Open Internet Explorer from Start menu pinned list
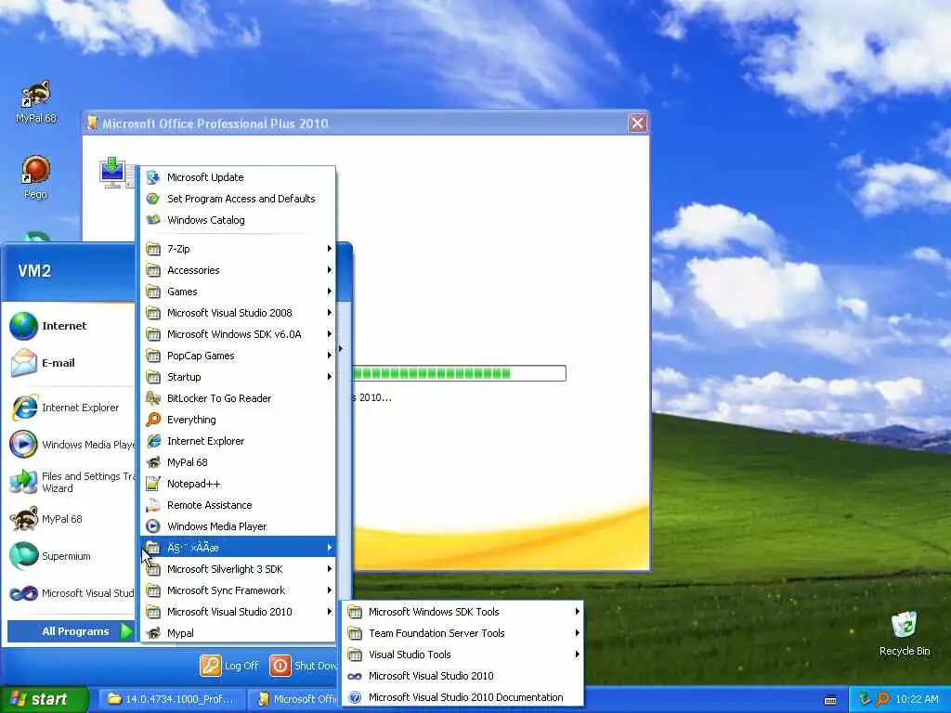The height and width of the screenshot is (713, 951). coord(71,408)
